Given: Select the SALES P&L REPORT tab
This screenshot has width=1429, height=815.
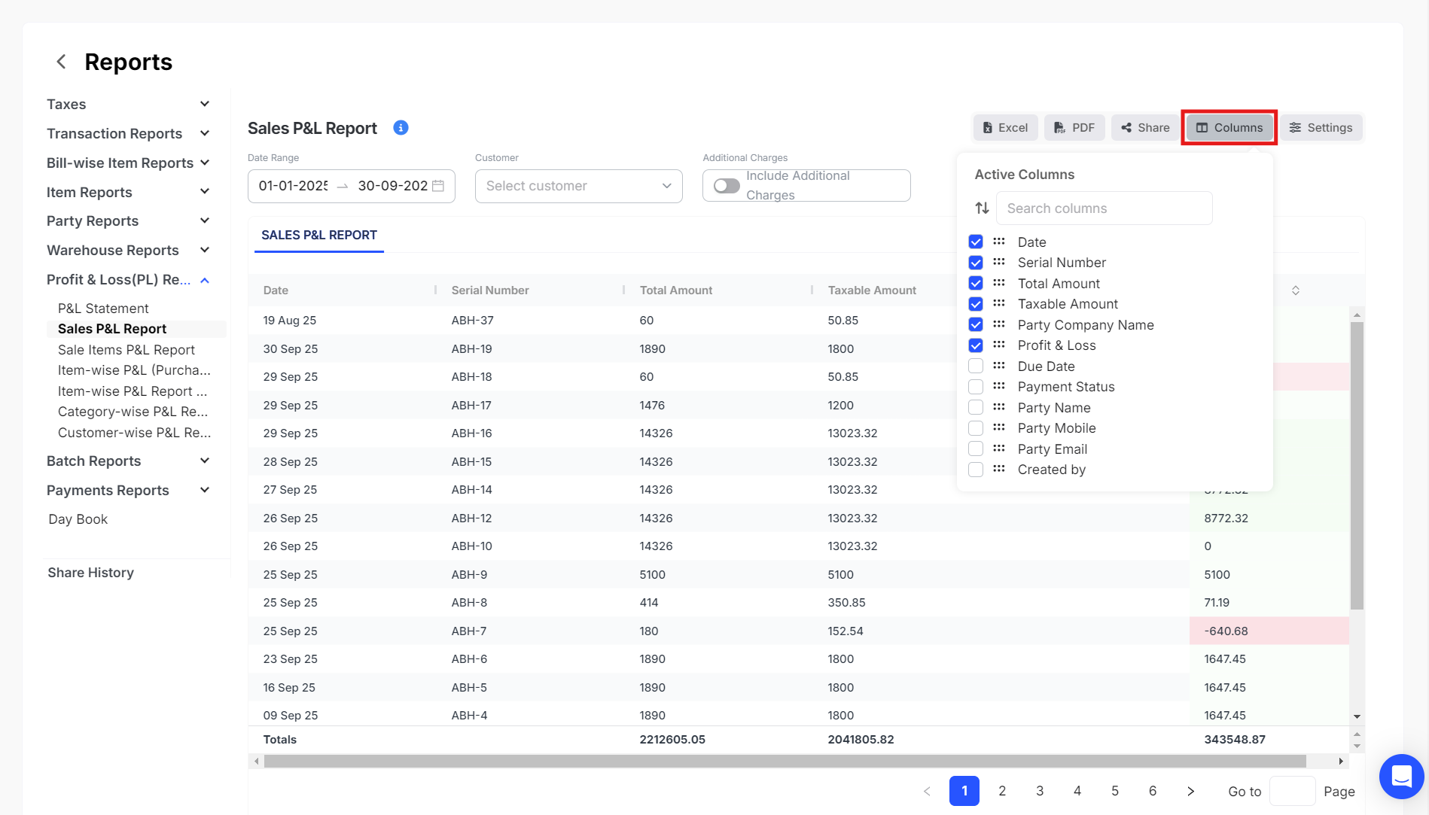Looking at the screenshot, I should [319, 235].
